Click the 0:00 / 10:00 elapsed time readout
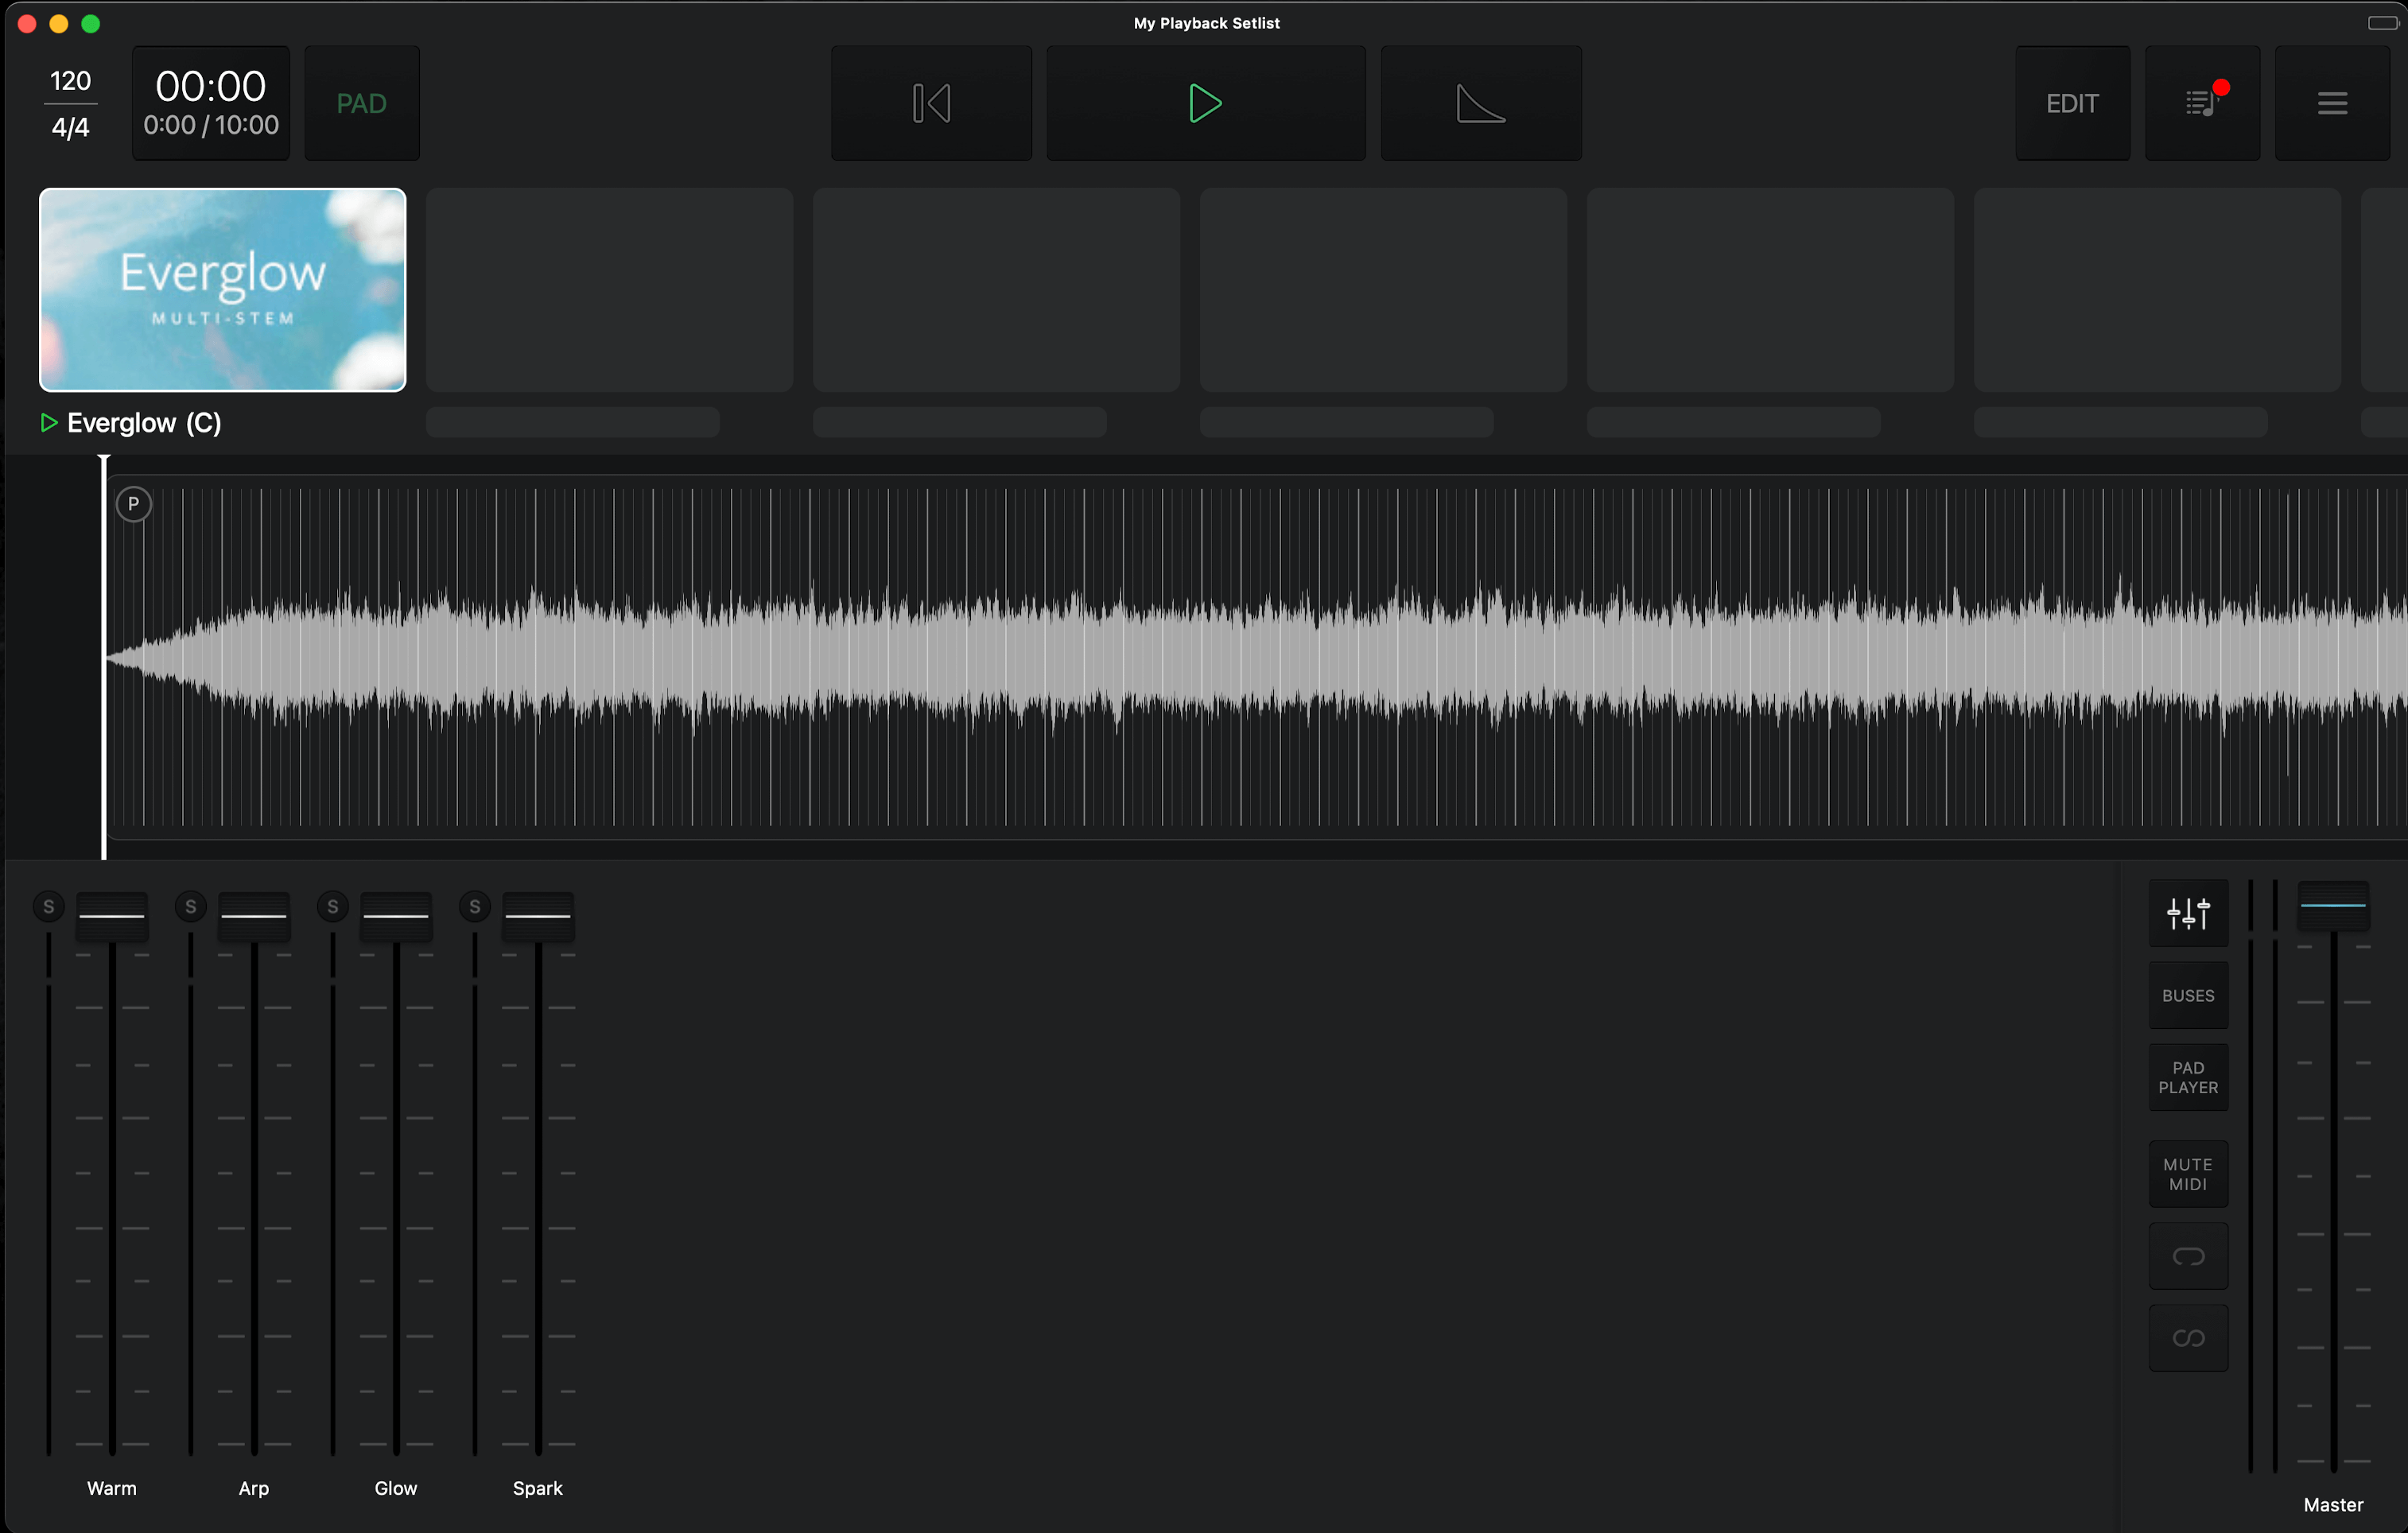 210,125
